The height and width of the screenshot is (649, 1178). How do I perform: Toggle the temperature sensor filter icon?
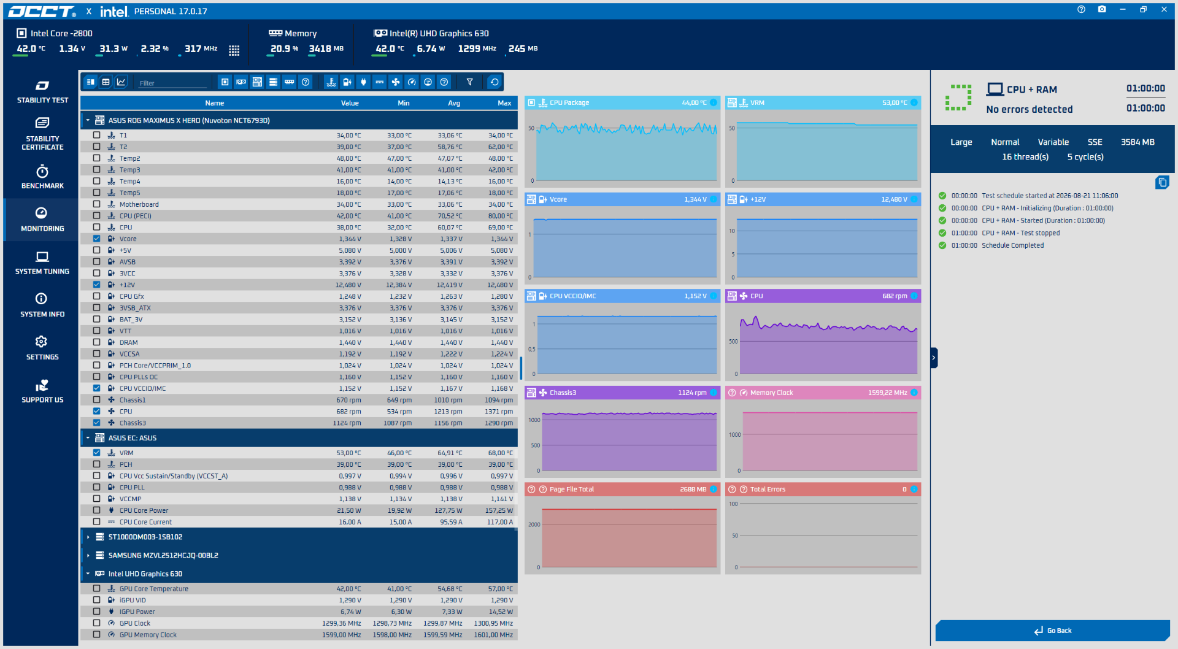pos(331,82)
